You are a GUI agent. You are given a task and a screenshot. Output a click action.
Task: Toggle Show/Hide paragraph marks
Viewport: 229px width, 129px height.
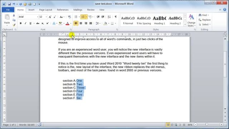point(116,17)
